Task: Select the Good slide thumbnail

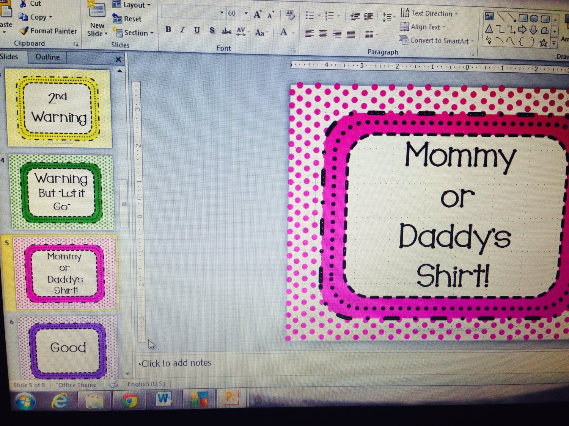Action: pyautogui.click(x=67, y=348)
